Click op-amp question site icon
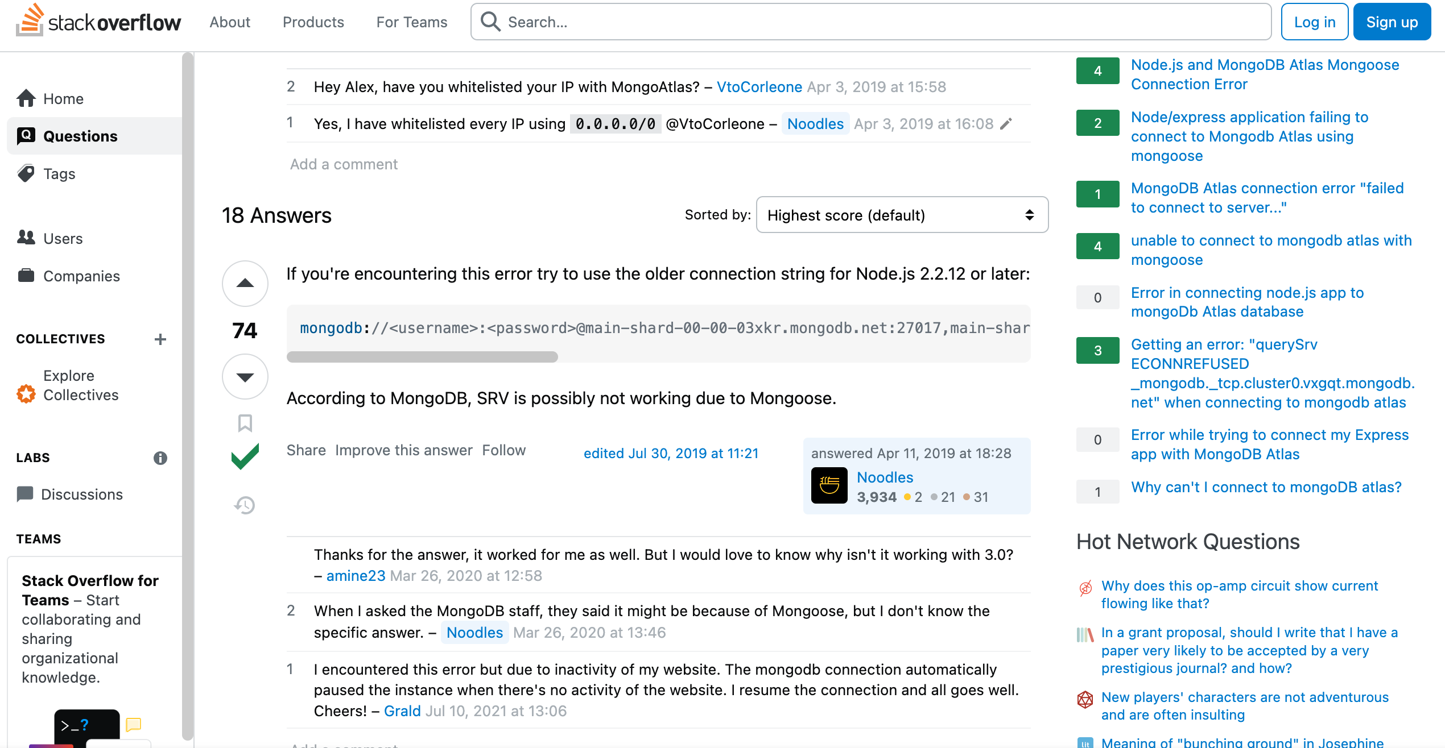This screenshot has width=1445, height=748. pyautogui.click(x=1085, y=588)
